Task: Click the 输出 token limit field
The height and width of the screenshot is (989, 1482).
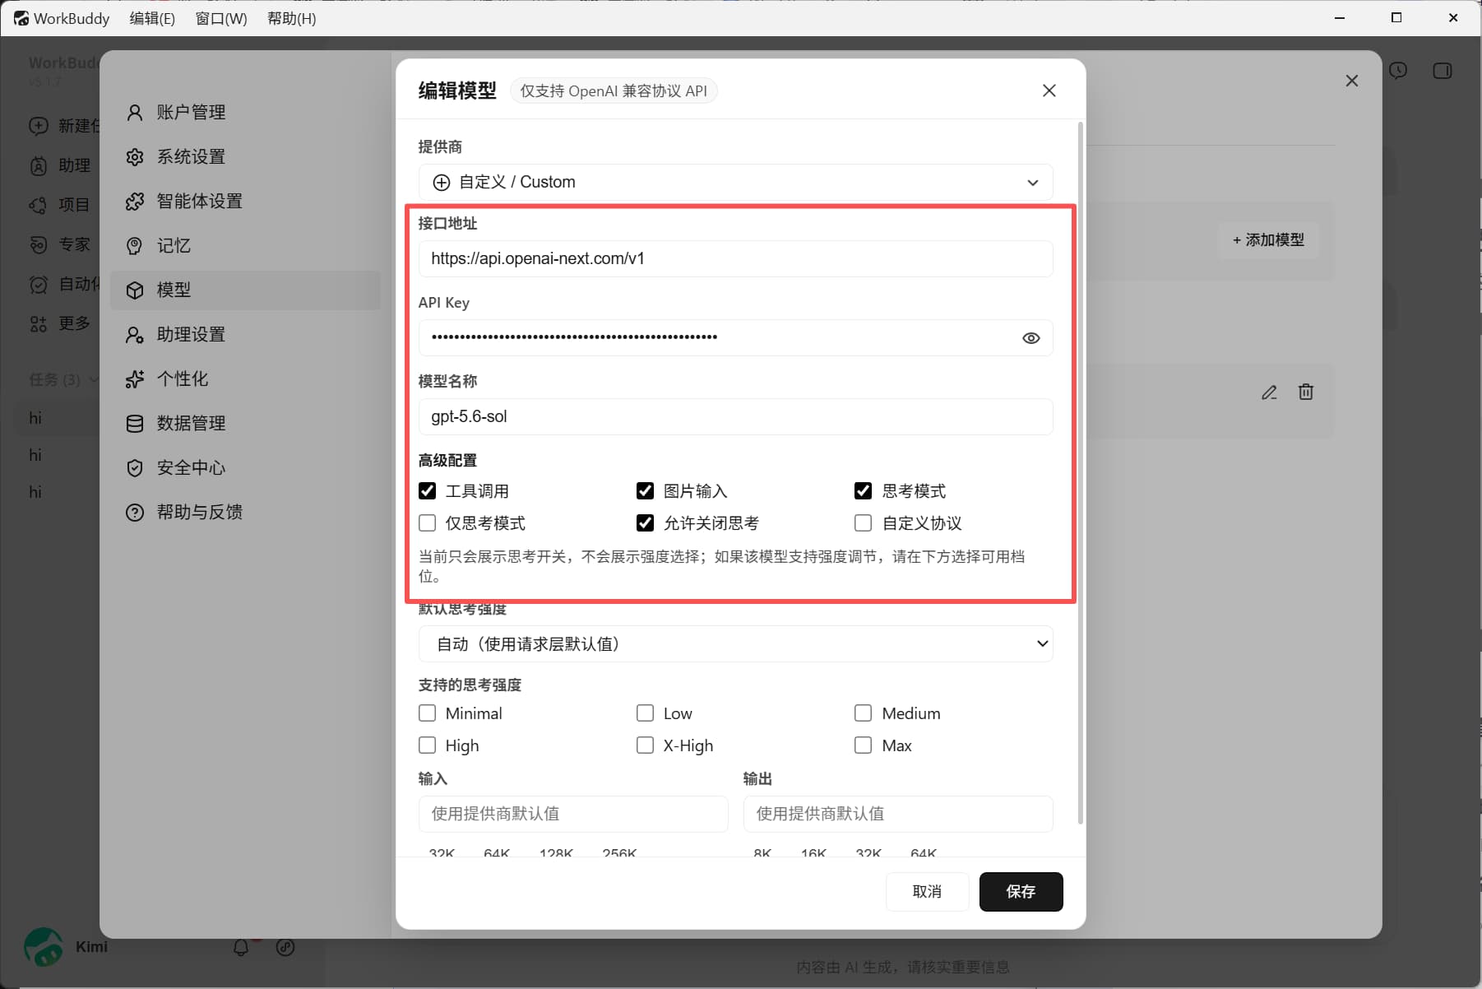Action: (x=898, y=814)
